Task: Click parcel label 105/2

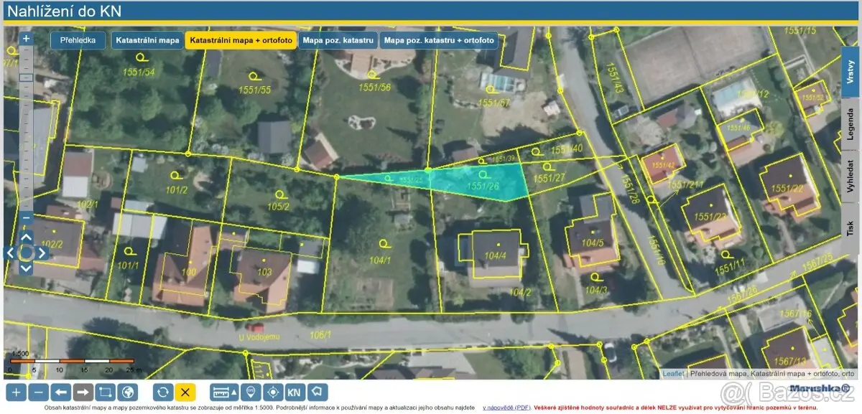Action: (x=278, y=207)
